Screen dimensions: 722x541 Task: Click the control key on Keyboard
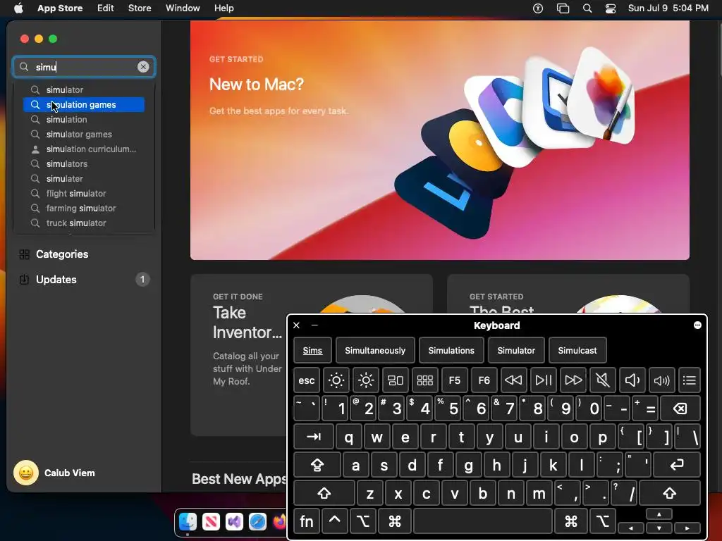(x=335, y=521)
